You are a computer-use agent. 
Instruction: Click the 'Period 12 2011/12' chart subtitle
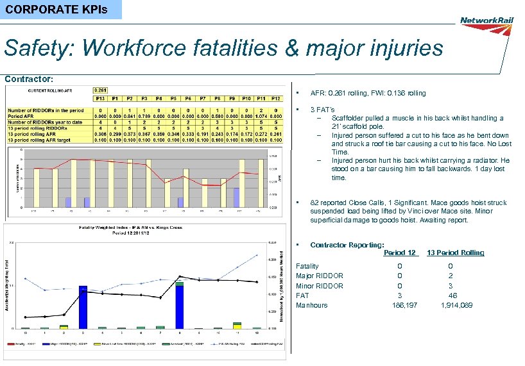[x=130, y=233]
